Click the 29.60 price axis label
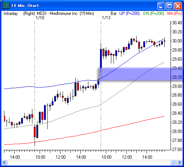This screenshot has height=167, width=184. [177, 59]
